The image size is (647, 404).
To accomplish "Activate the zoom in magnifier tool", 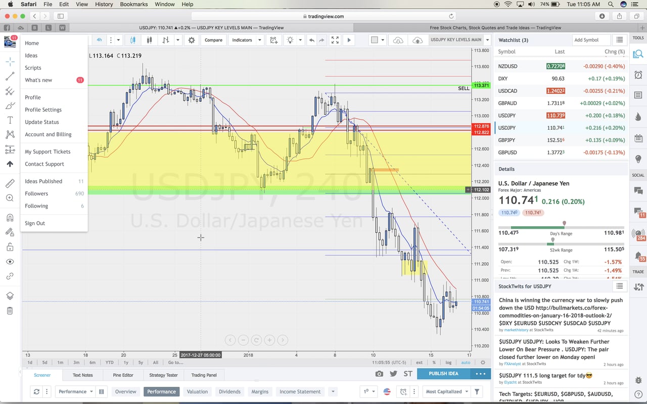I will tap(10, 198).
